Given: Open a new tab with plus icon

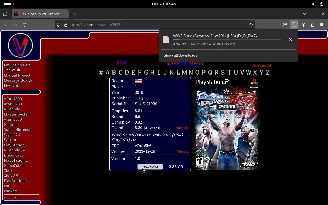Looking at the screenshot, I should point(74,14).
